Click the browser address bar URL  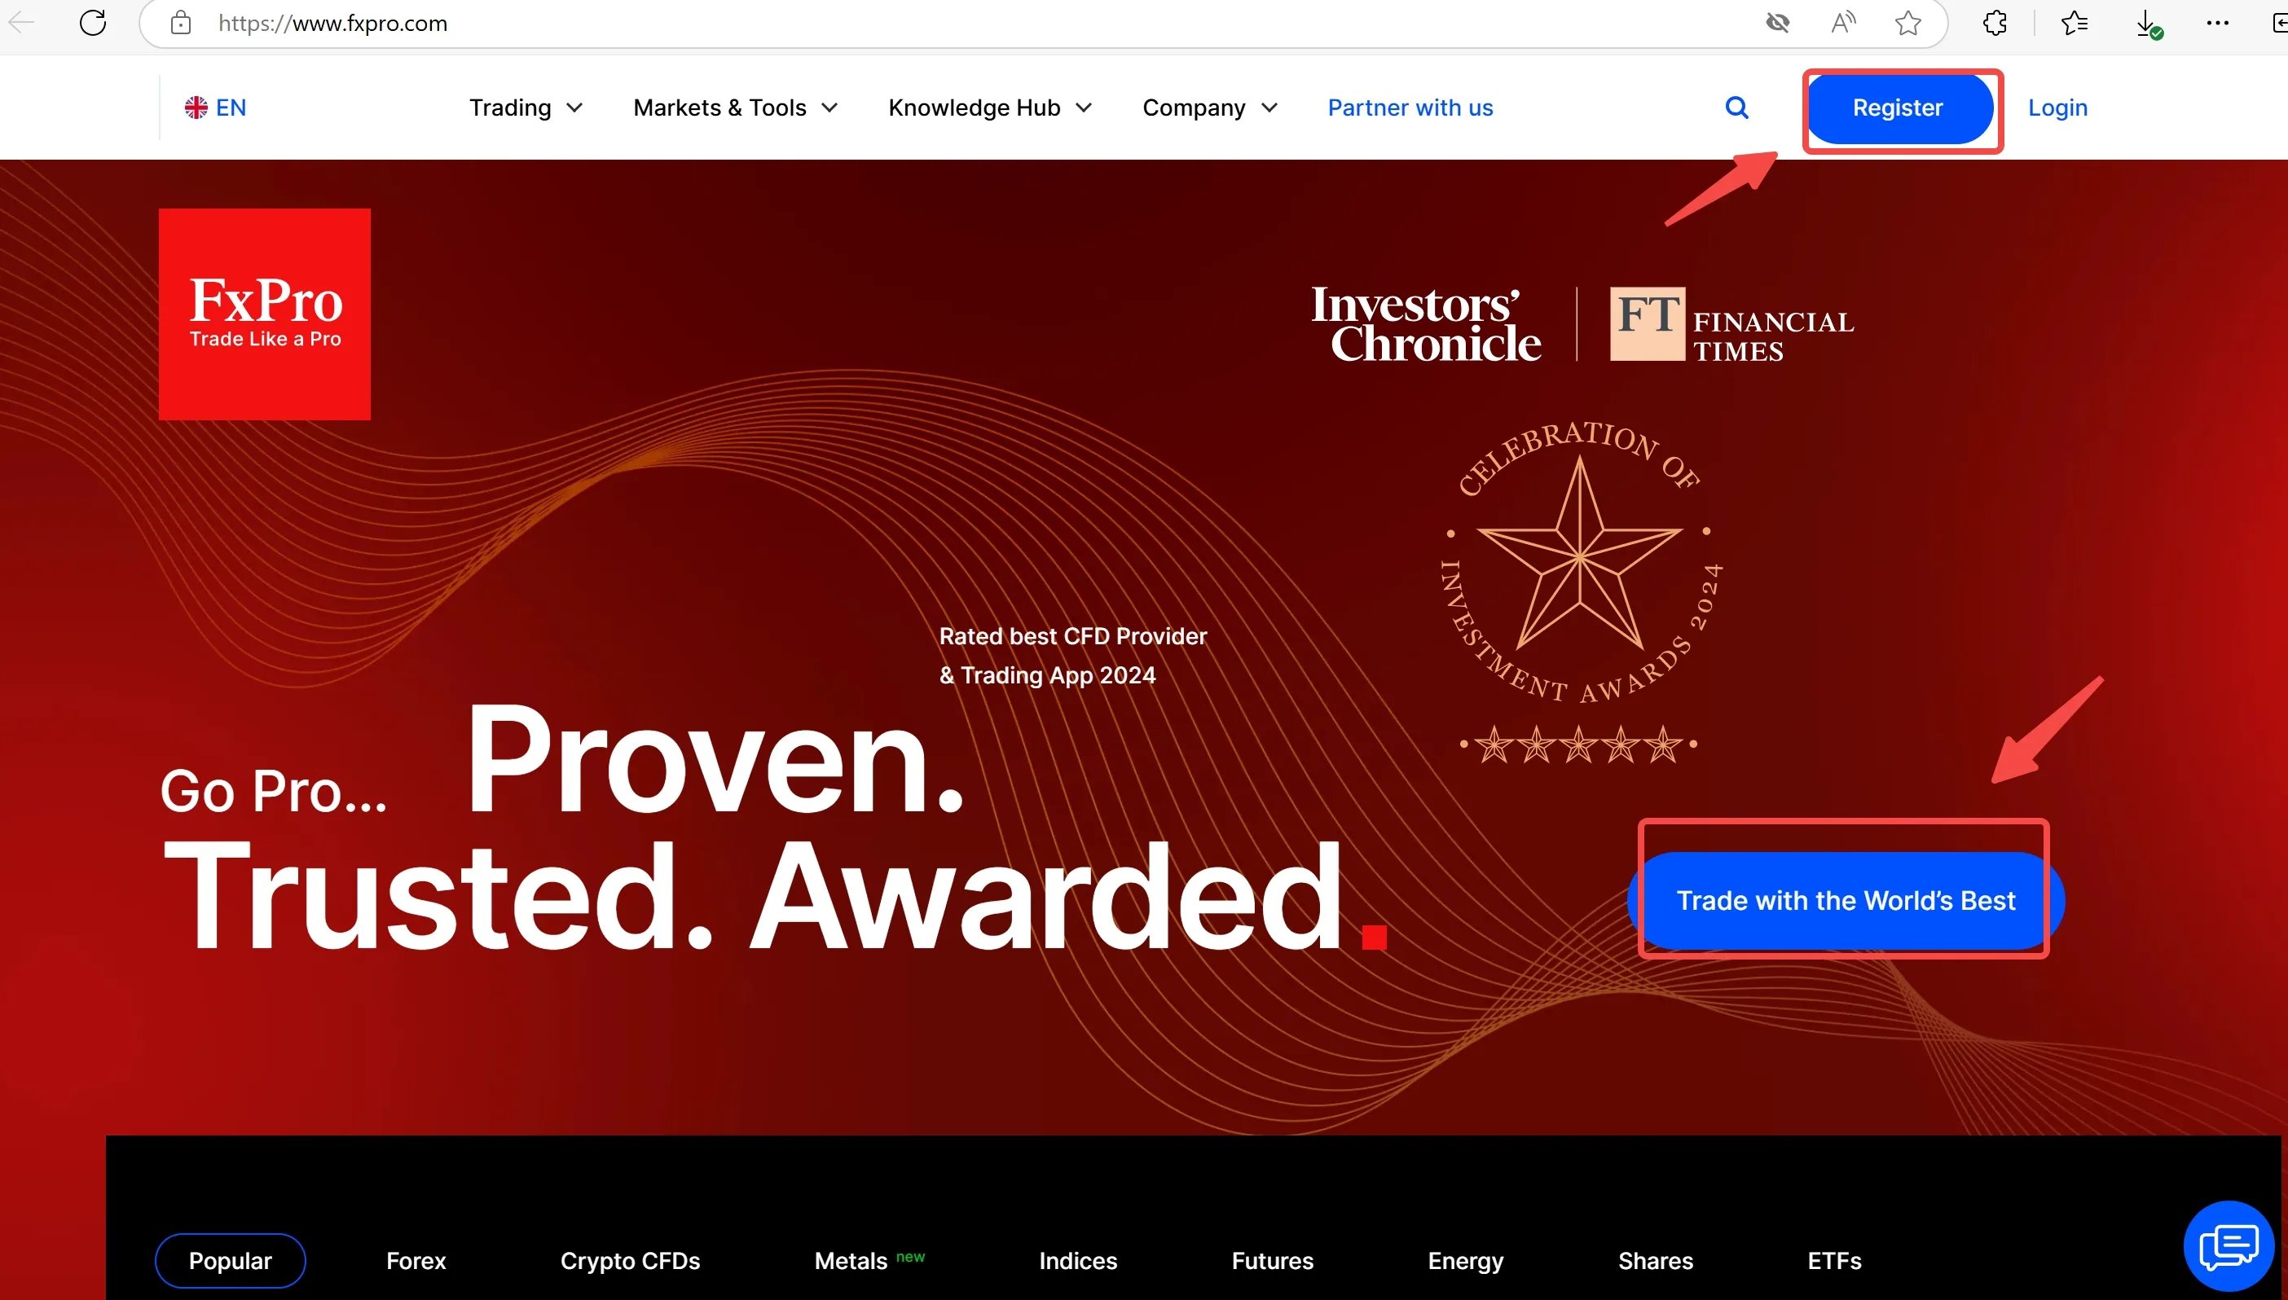click(x=333, y=23)
